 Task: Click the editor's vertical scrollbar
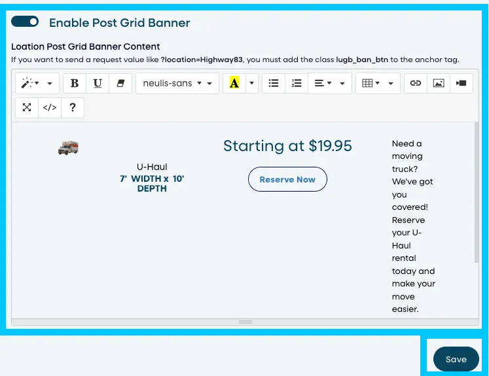(x=476, y=193)
